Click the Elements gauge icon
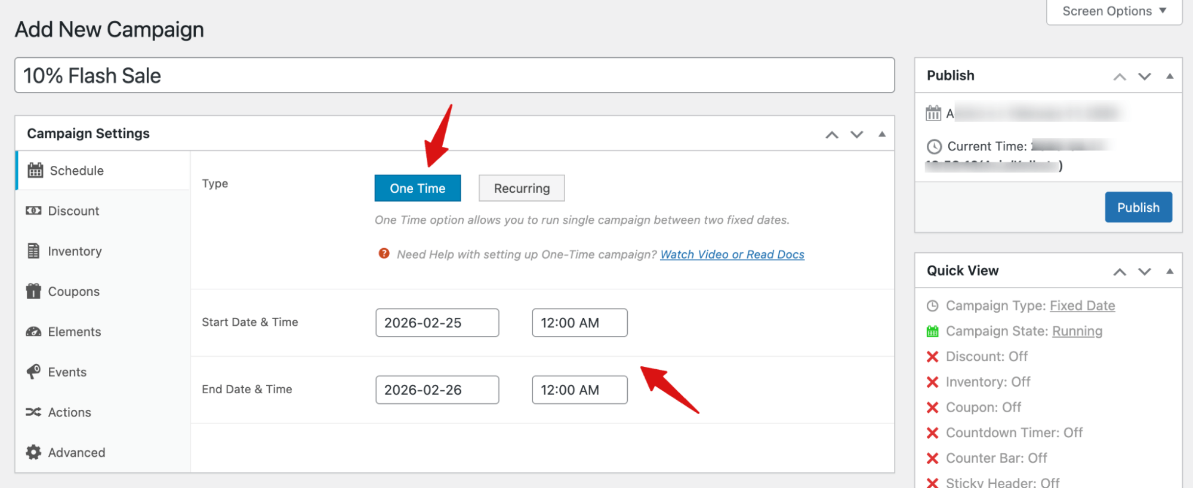The image size is (1193, 488). coord(33,332)
